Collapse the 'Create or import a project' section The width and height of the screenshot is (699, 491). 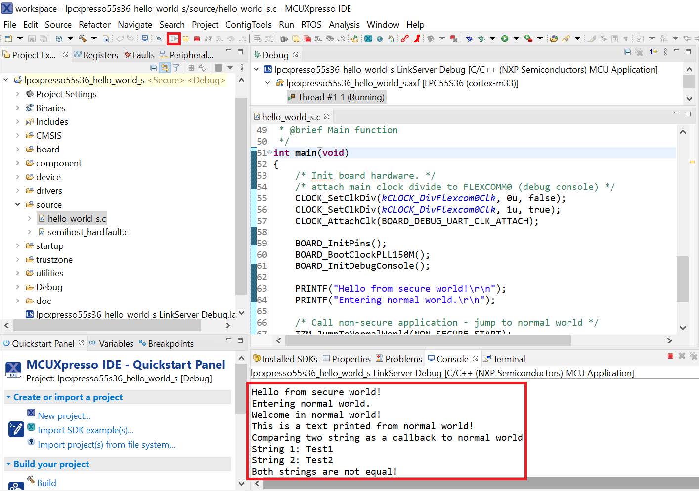click(x=8, y=397)
